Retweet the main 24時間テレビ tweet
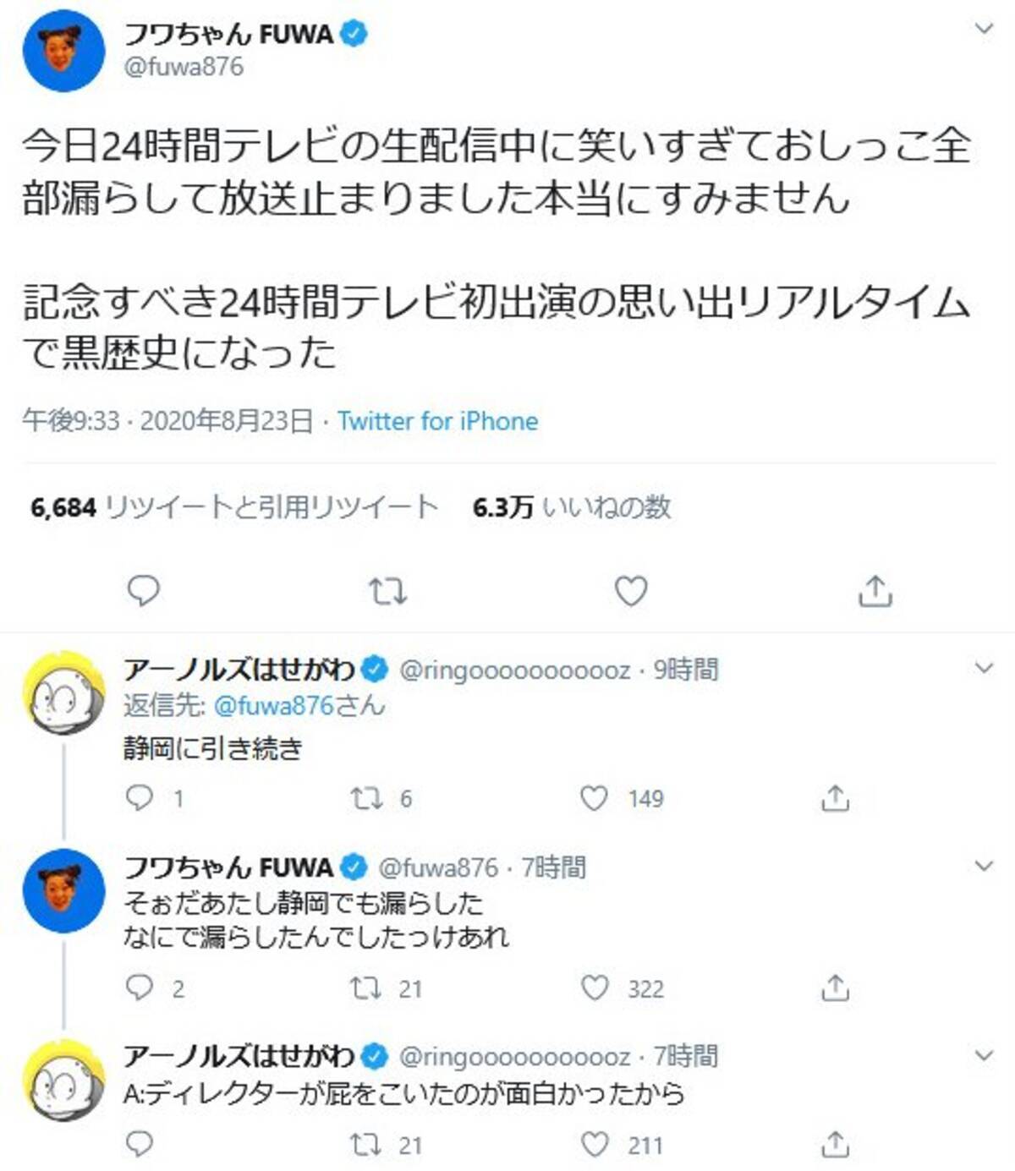 tap(387, 591)
